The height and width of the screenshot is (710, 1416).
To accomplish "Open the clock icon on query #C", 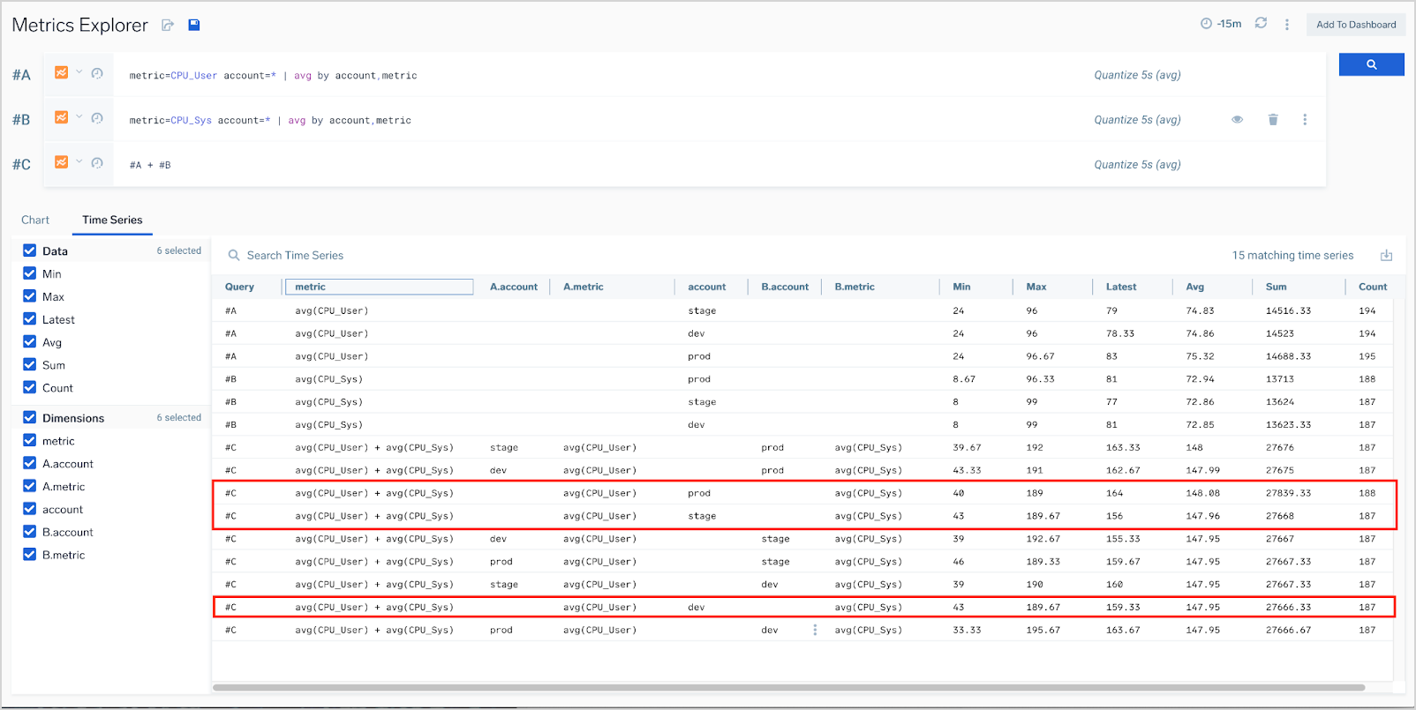I will (97, 163).
